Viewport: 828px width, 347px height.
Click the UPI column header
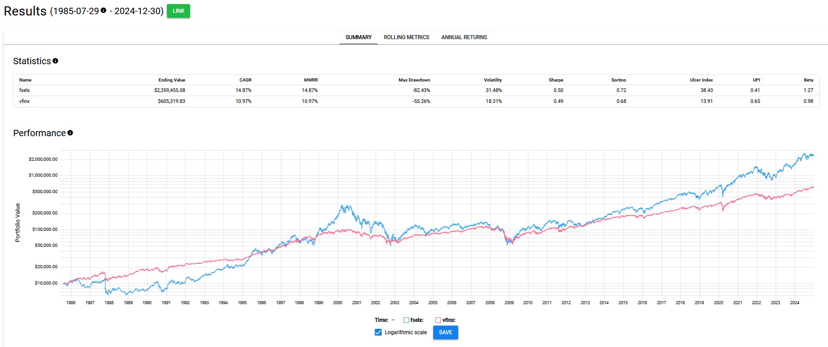(x=756, y=80)
